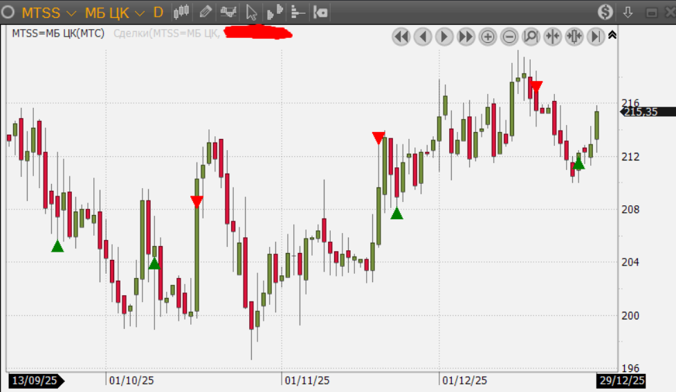Viewport: 676px width, 392px height.
Task: Open the МБ ЦК board dropdown
Action: (114, 12)
